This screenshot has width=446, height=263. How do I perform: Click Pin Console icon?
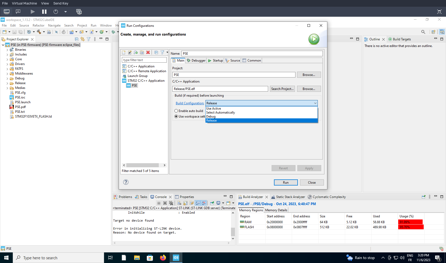[212, 203]
